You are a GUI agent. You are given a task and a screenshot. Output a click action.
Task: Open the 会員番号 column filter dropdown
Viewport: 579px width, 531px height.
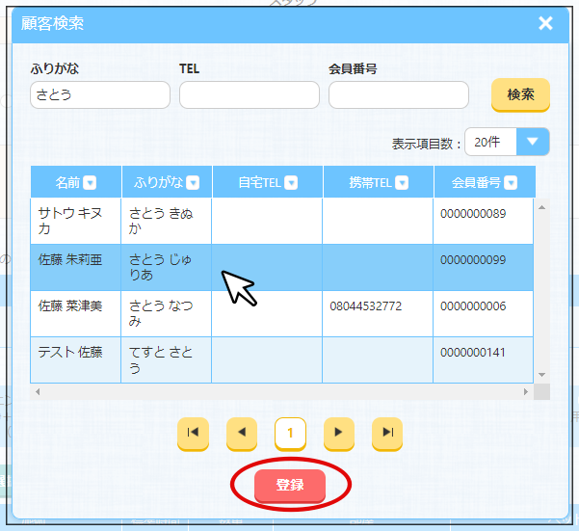click(x=511, y=182)
